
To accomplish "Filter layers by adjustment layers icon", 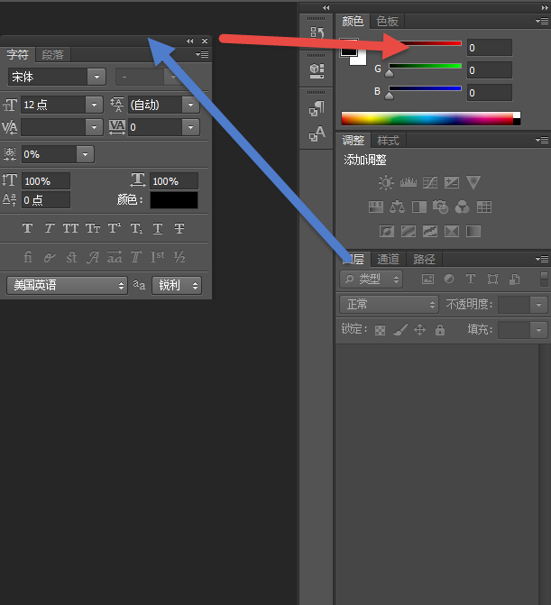I will pyautogui.click(x=449, y=279).
